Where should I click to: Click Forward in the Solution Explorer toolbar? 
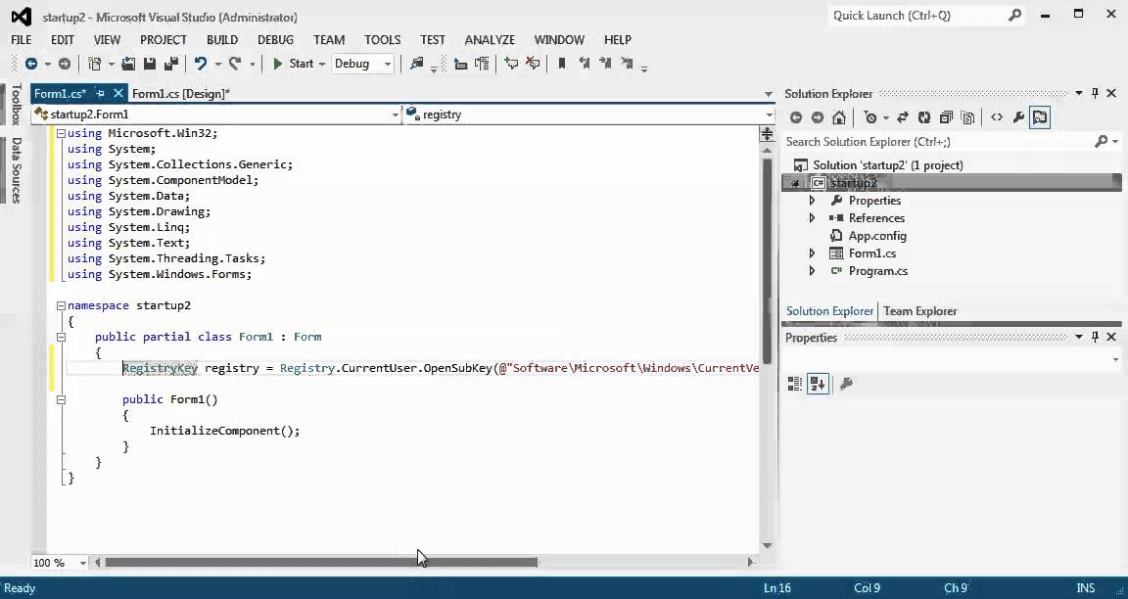tap(818, 117)
